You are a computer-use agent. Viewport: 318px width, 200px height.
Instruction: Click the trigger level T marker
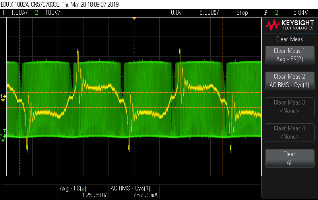pyautogui.click(x=4, y=131)
